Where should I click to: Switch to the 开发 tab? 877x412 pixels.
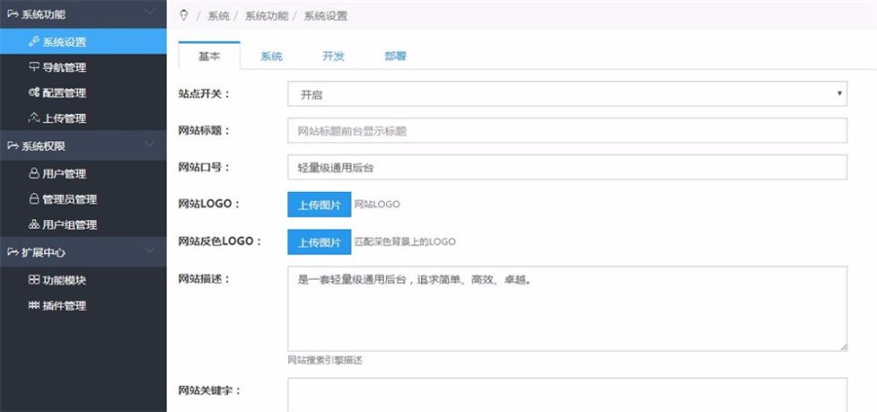pyautogui.click(x=333, y=56)
